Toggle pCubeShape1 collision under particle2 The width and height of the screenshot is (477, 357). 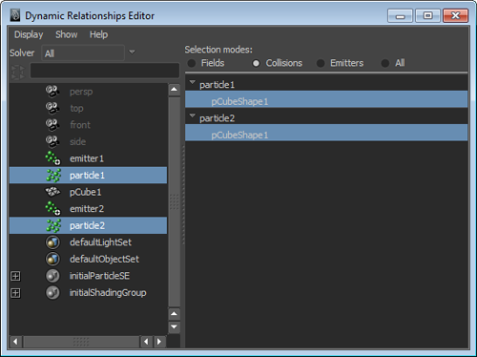pos(326,133)
